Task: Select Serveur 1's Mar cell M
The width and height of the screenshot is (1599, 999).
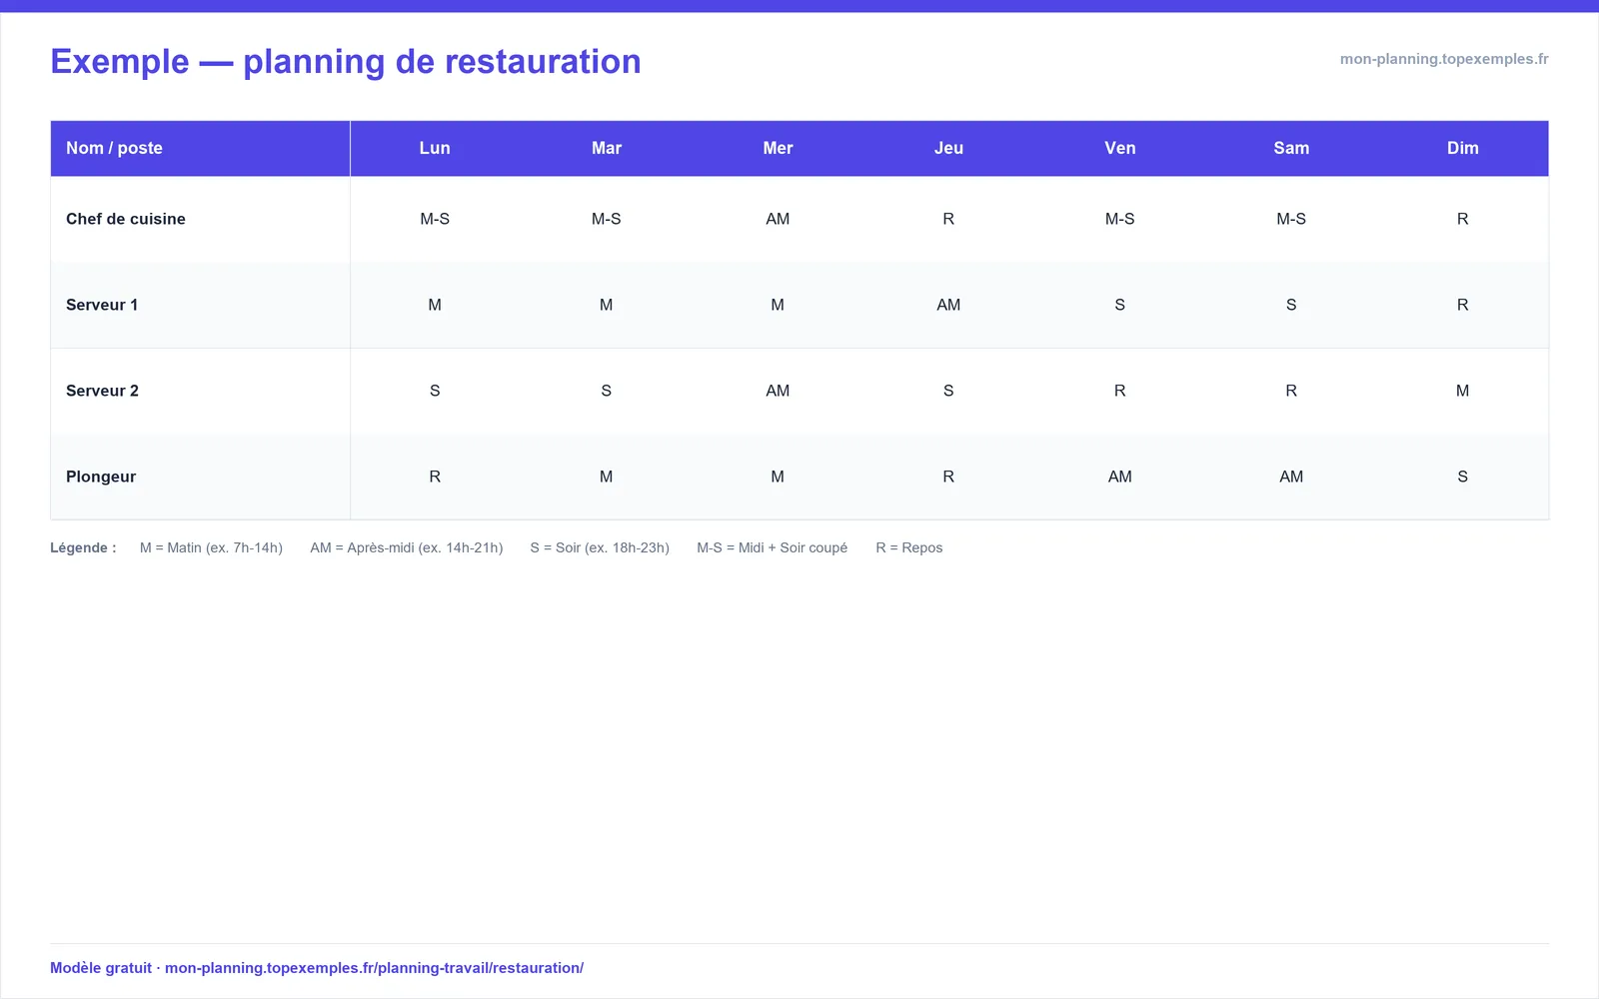Action: click(607, 305)
